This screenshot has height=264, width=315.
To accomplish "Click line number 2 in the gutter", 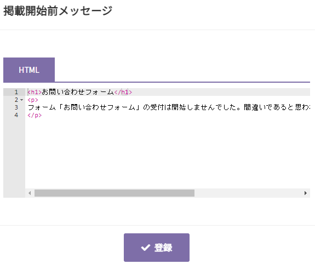I will [x=16, y=100].
